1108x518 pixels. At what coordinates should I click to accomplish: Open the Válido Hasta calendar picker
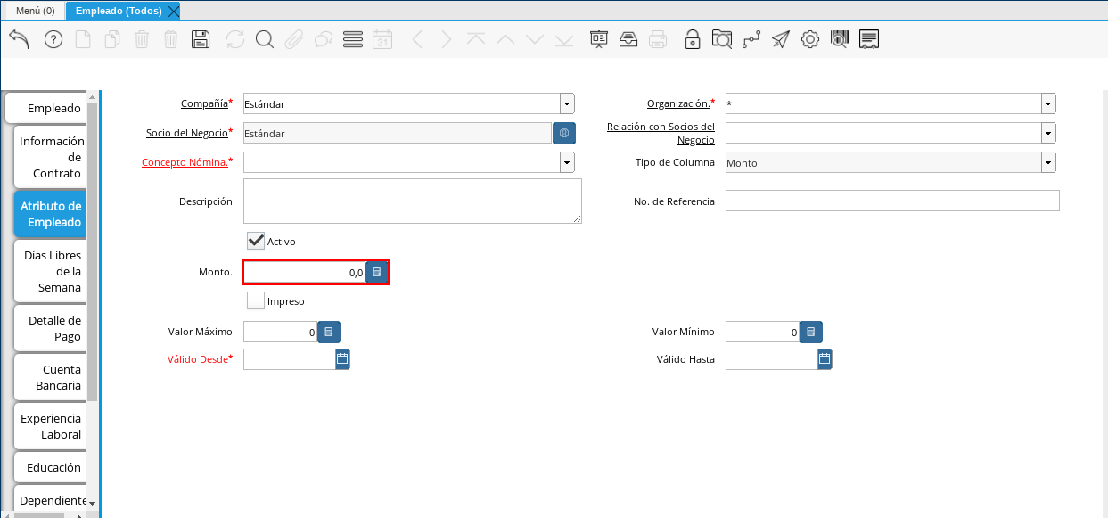(x=825, y=359)
